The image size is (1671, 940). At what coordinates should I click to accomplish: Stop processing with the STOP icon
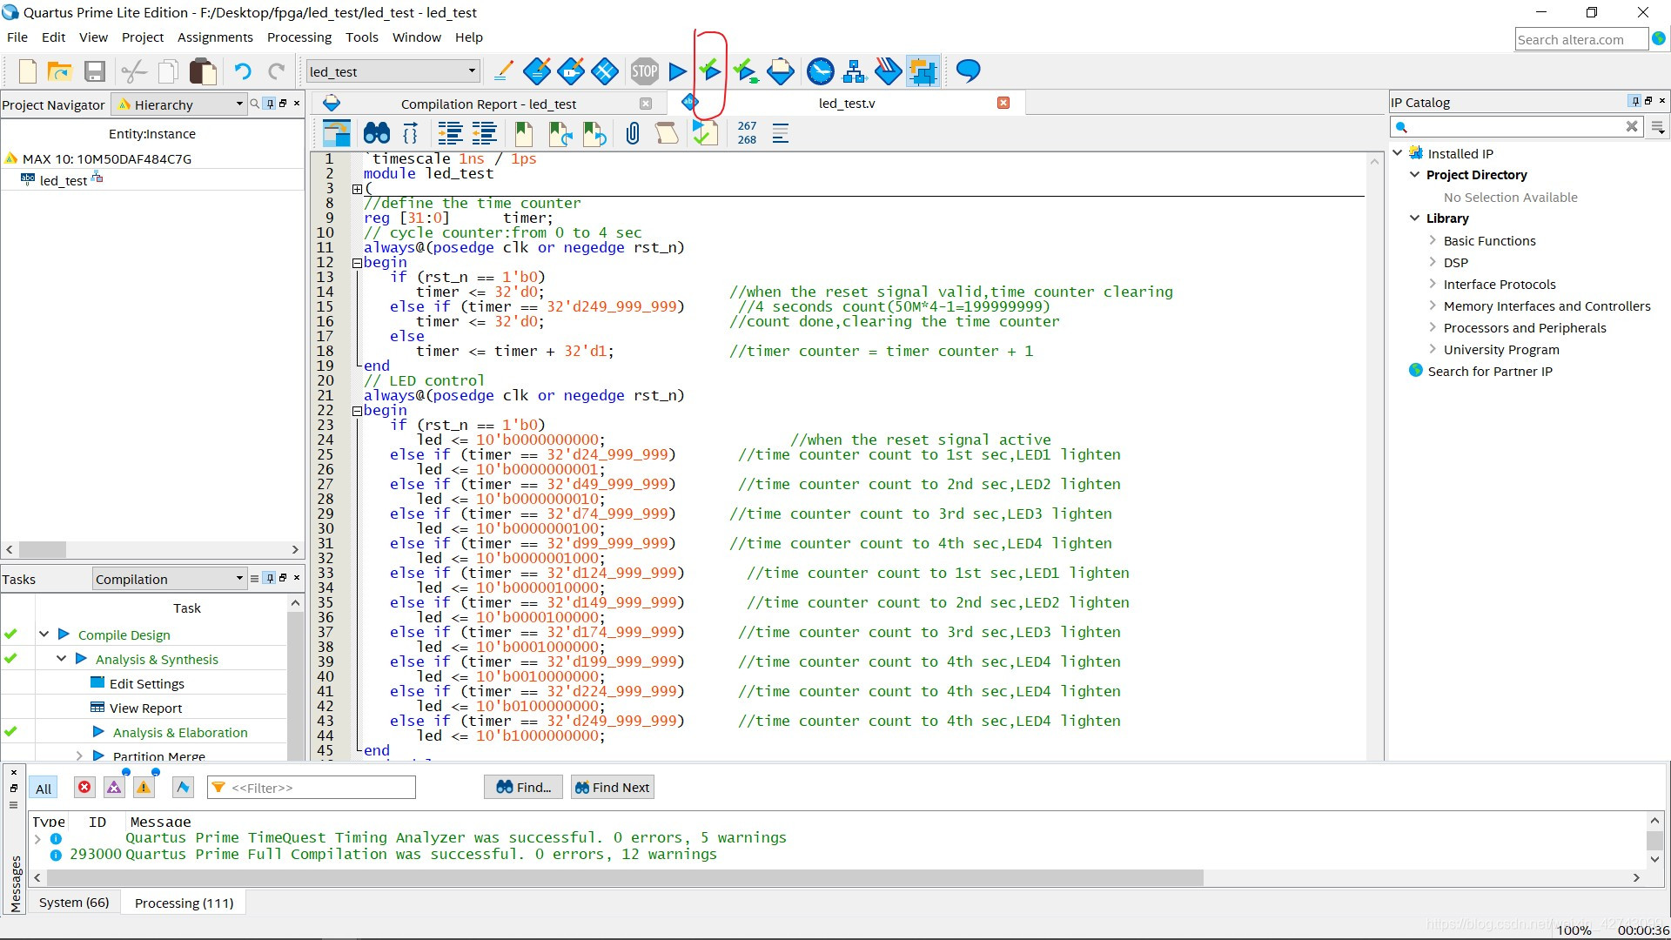click(644, 71)
